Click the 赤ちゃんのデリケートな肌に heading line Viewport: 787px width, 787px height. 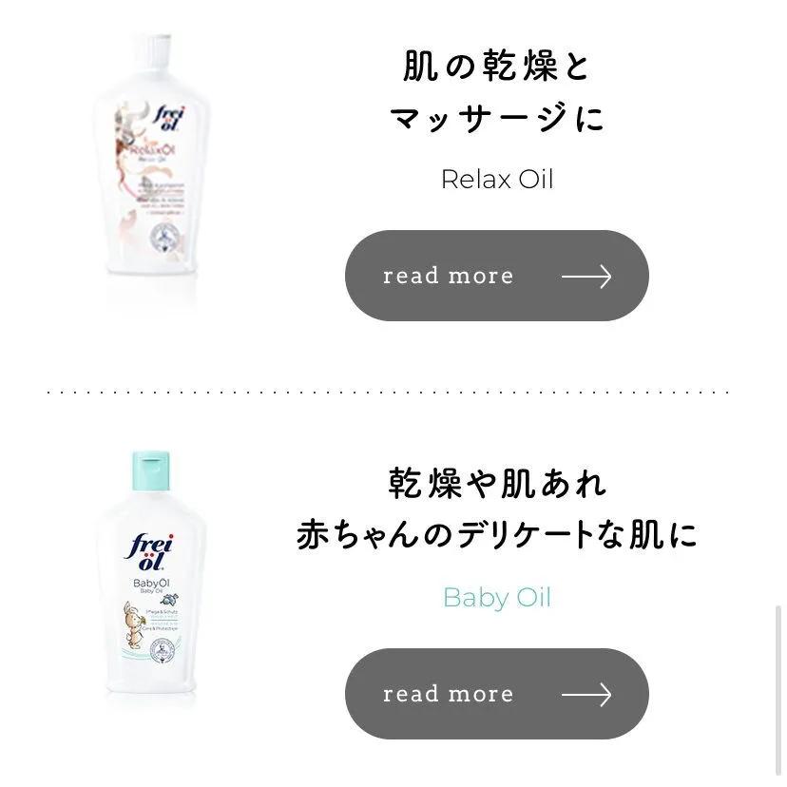tap(497, 534)
